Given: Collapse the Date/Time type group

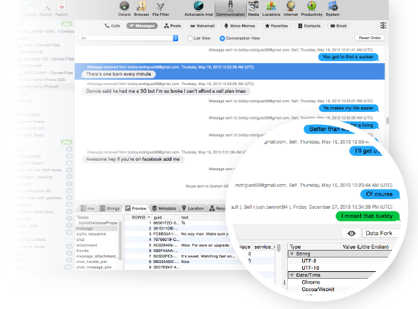Looking at the screenshot, I should (292, 275).
